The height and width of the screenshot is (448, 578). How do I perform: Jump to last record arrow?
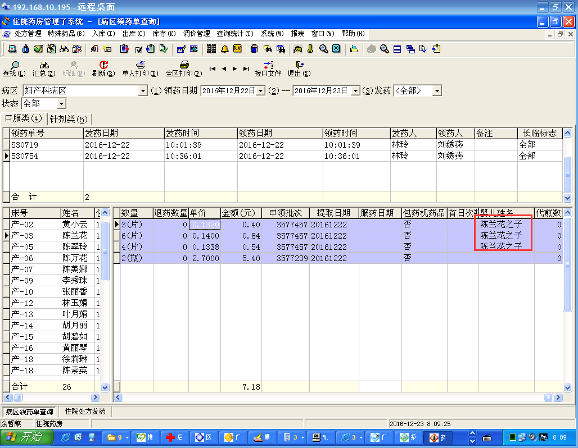point(246,69)
